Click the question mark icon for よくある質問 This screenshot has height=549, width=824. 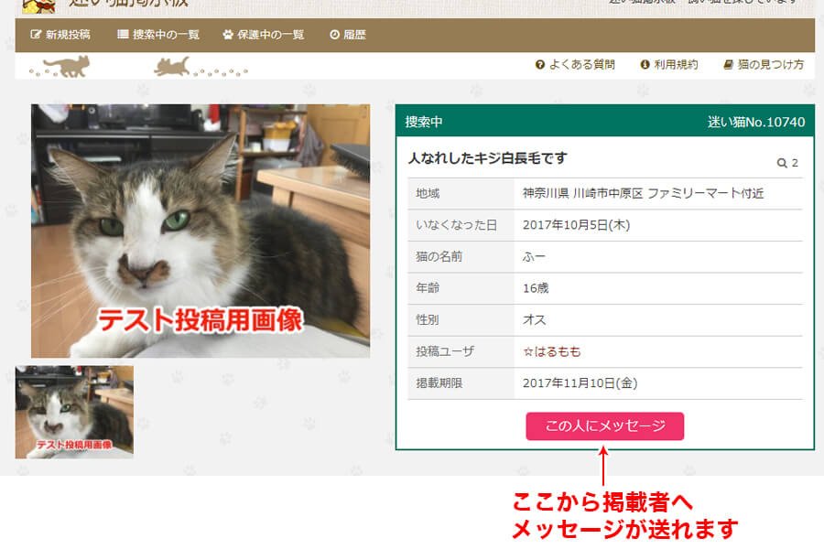(540, 65)
